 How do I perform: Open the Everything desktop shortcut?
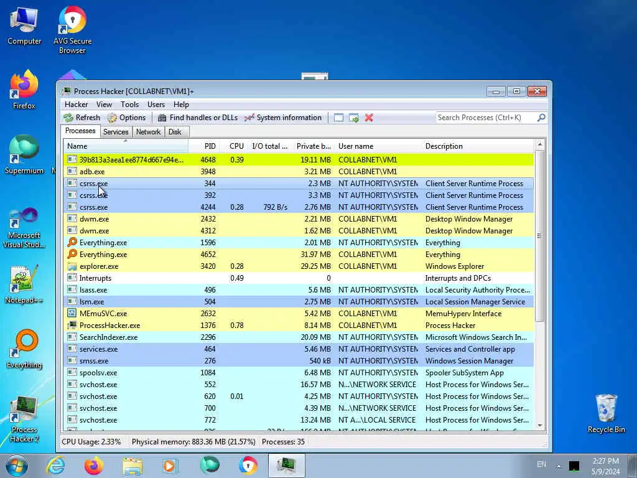[x=24, y=349]
